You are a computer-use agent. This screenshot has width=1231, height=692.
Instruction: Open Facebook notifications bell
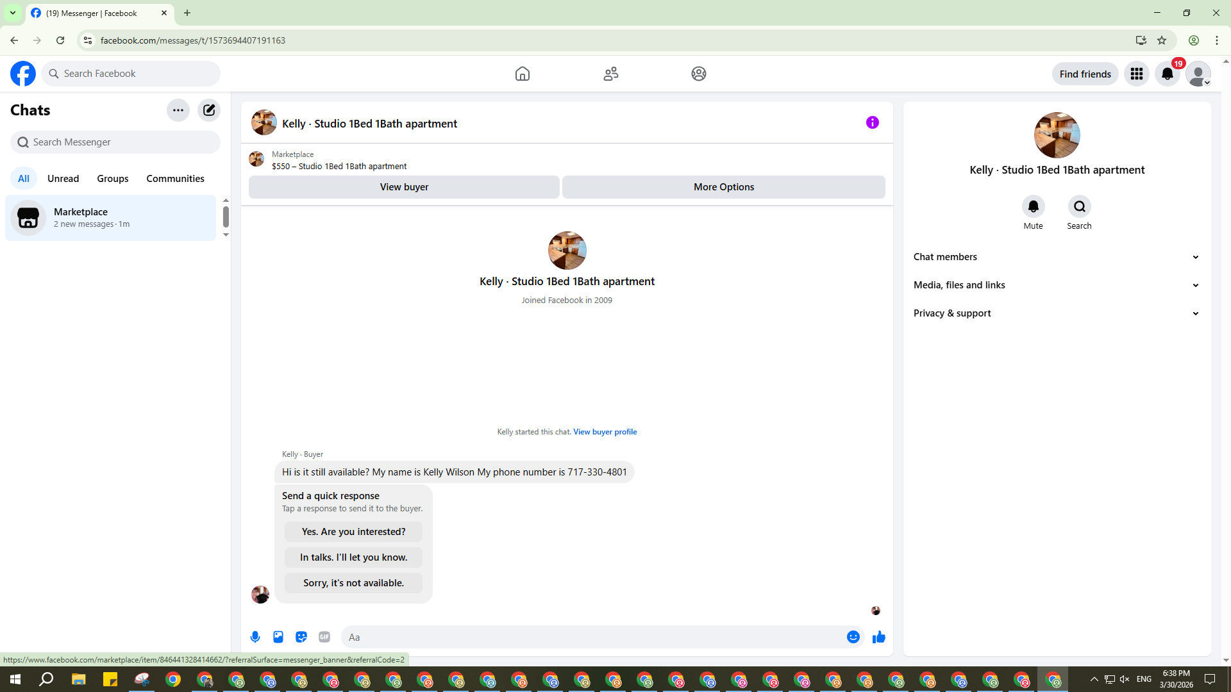point(1167,74)
